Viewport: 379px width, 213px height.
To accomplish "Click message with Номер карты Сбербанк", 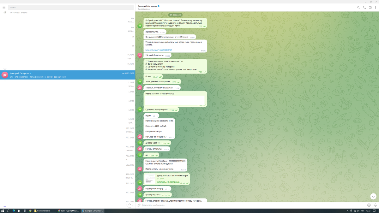I will coord(165,165).
